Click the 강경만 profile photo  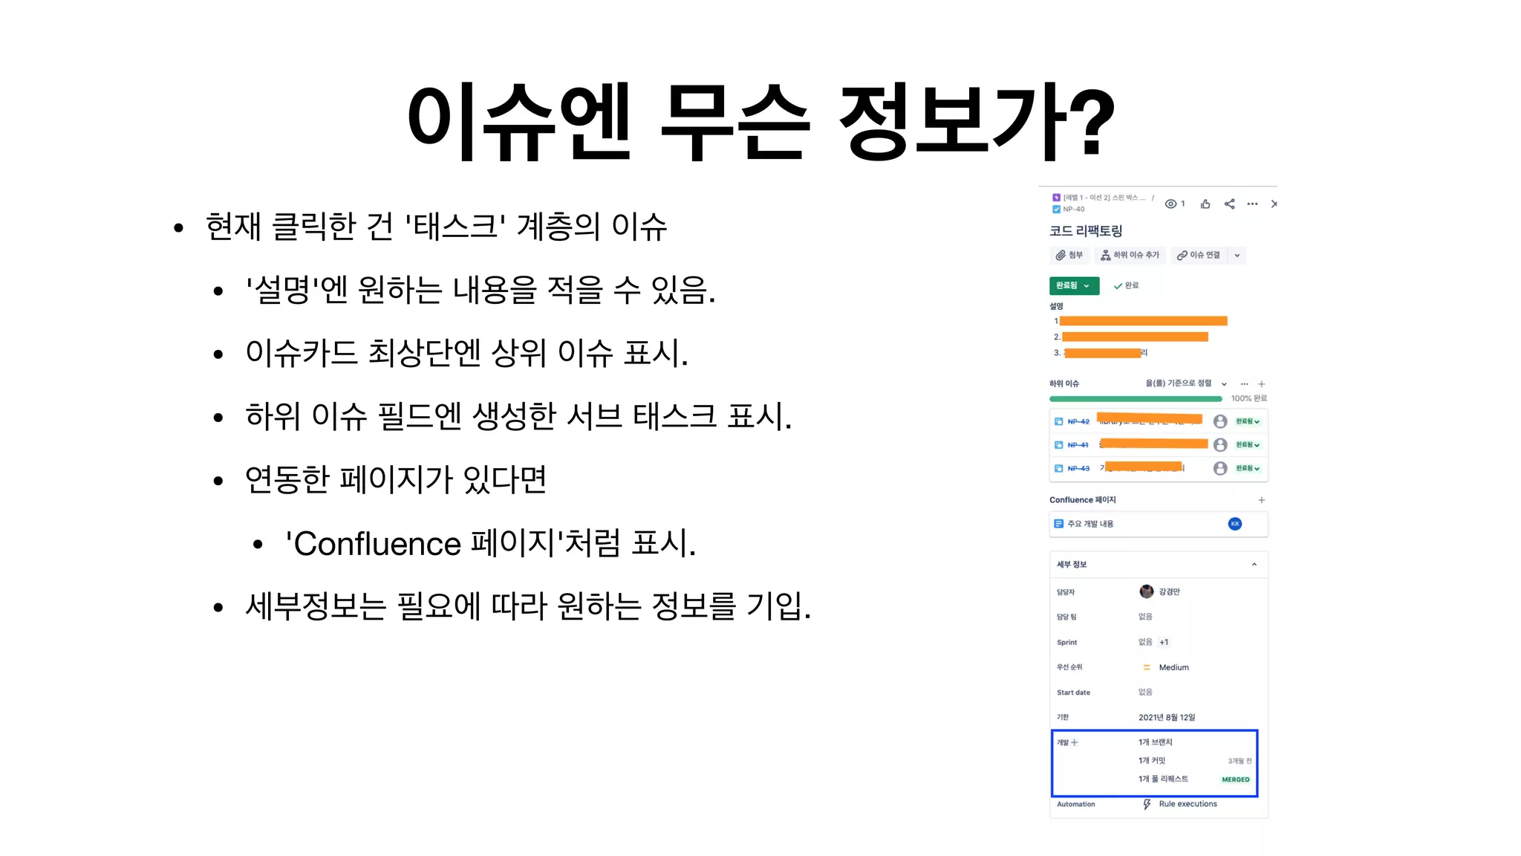[x=1147, y=591]
